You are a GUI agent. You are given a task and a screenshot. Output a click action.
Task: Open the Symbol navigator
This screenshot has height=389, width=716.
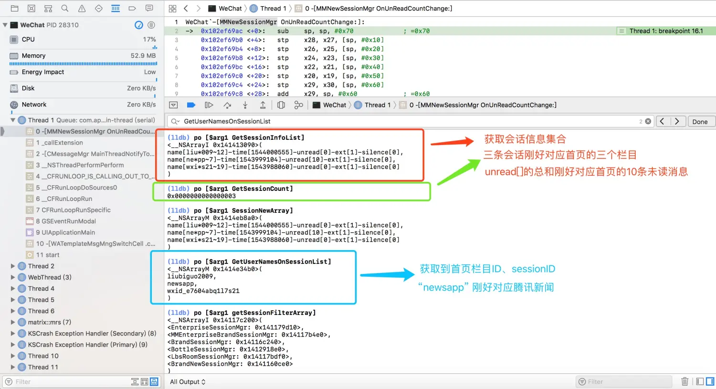48,8
